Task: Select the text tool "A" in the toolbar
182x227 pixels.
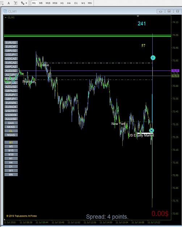Action: point(9,3)
